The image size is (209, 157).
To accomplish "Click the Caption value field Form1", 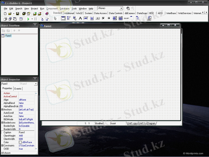I will coord(26,132).
